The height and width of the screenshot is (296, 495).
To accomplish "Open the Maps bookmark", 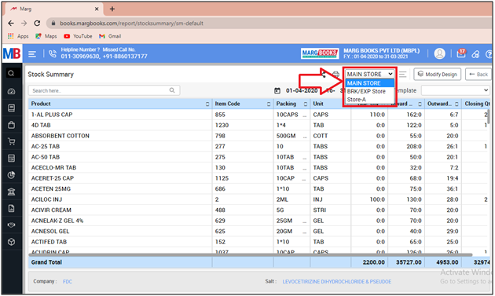I will point(46,36).
